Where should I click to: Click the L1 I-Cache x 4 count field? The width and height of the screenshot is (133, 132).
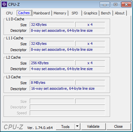[90, 44]
